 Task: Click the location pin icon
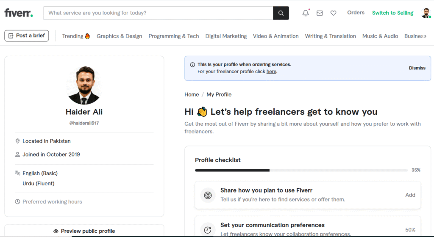(17, 141)
